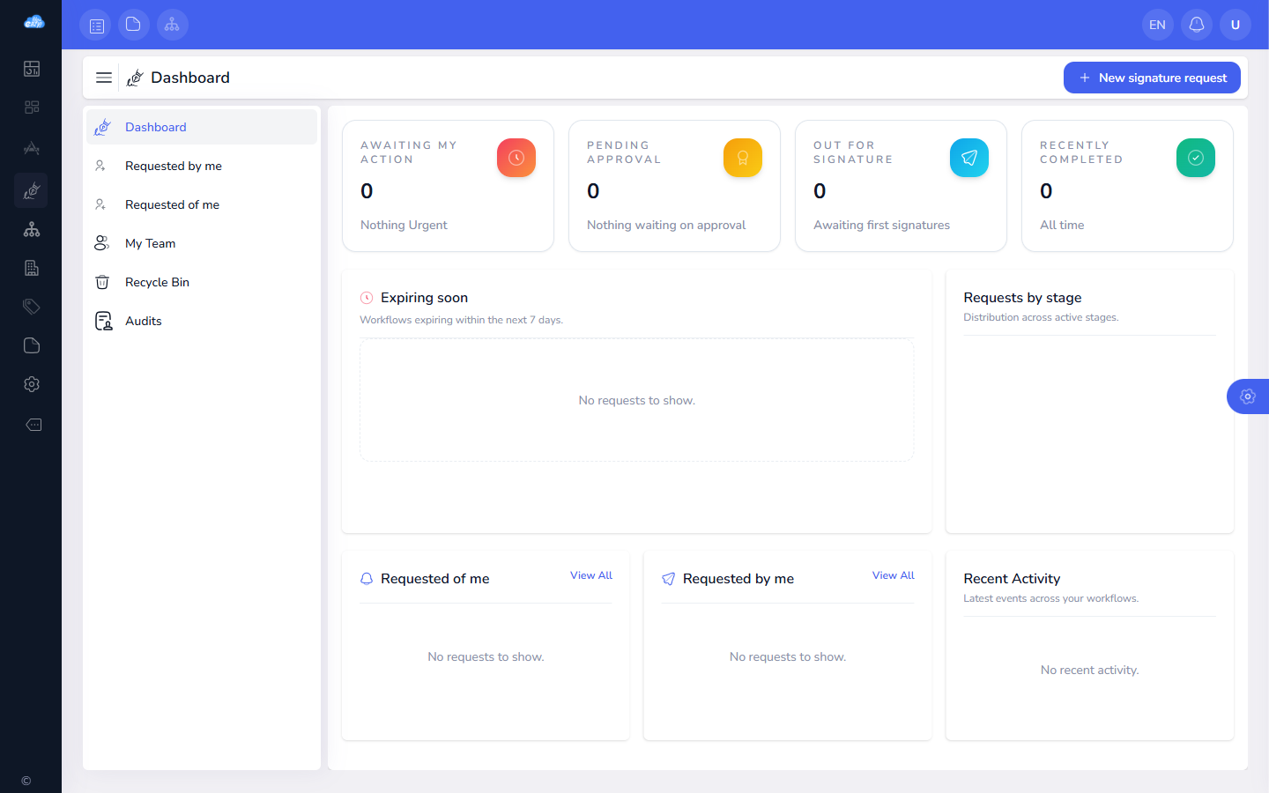The height and width of the screenshot is (793, 1269).
Task: Open the tags icon in the dark sidebar
Action: click(32, 307)
